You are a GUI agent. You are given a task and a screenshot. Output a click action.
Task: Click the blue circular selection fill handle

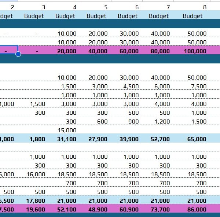(18, 54)
